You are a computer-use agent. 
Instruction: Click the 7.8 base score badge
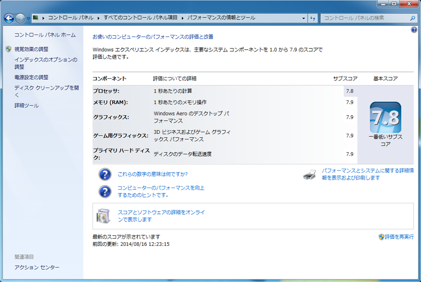[x=386, y=117]
